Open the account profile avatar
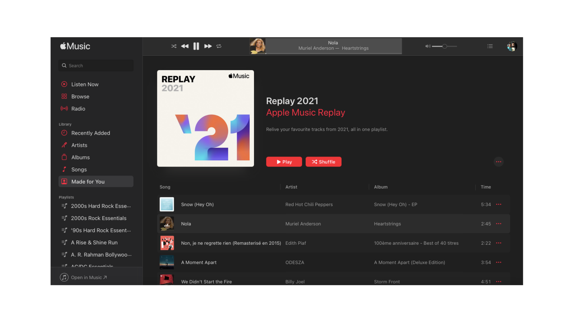Screen dimensions: 574x322 pyautogui.click(x=512, y=46)
